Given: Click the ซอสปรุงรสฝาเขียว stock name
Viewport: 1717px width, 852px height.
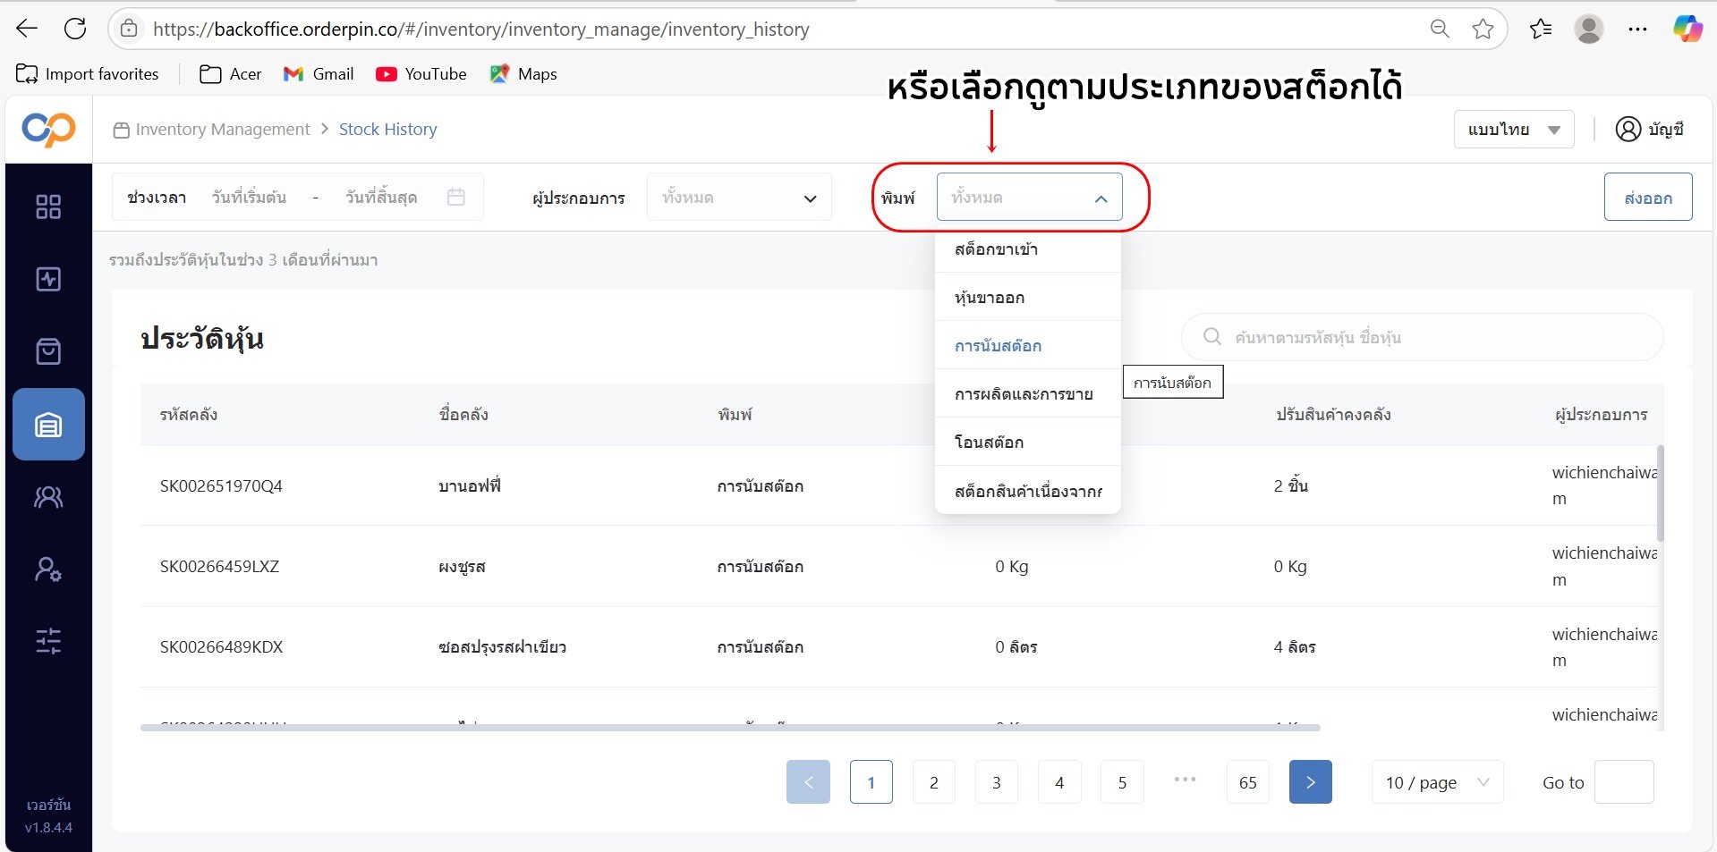Looking at the screenshot, I should 502,647.
